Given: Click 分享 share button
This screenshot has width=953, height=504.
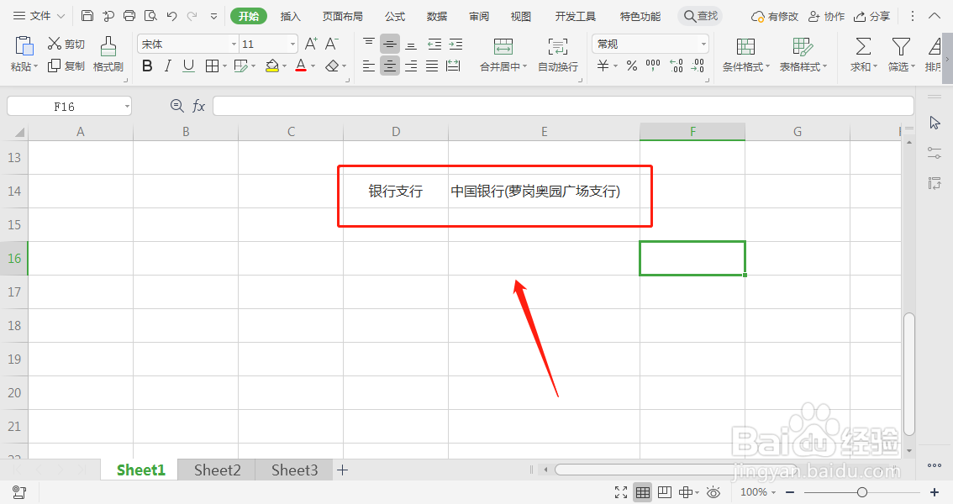Looking at the screenshot, I should (871, 17).
